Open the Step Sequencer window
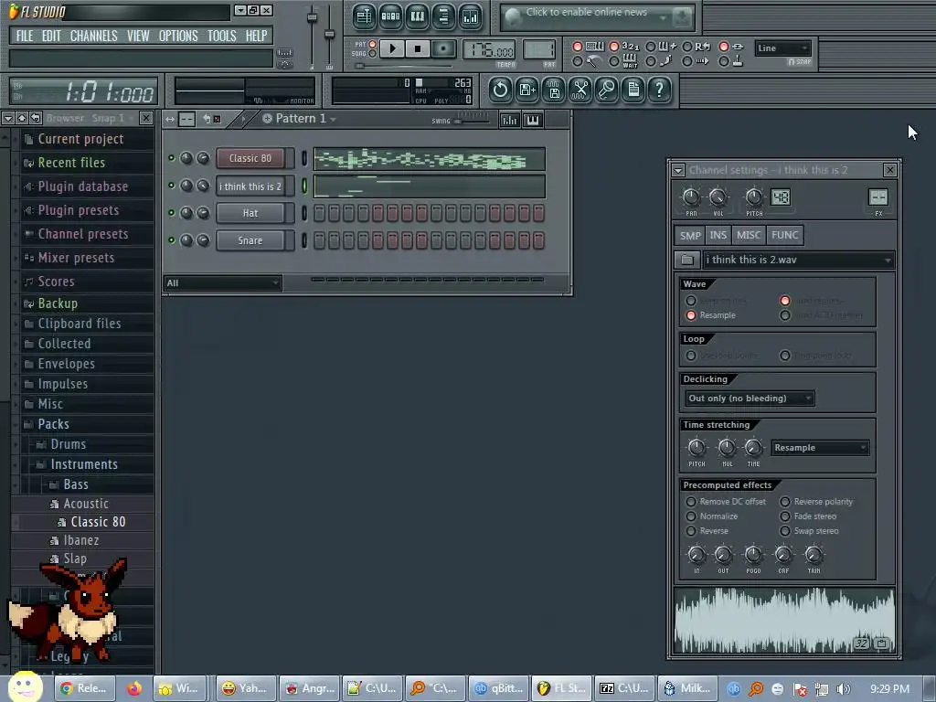This screenshot has width=936, height=702. 390,16
